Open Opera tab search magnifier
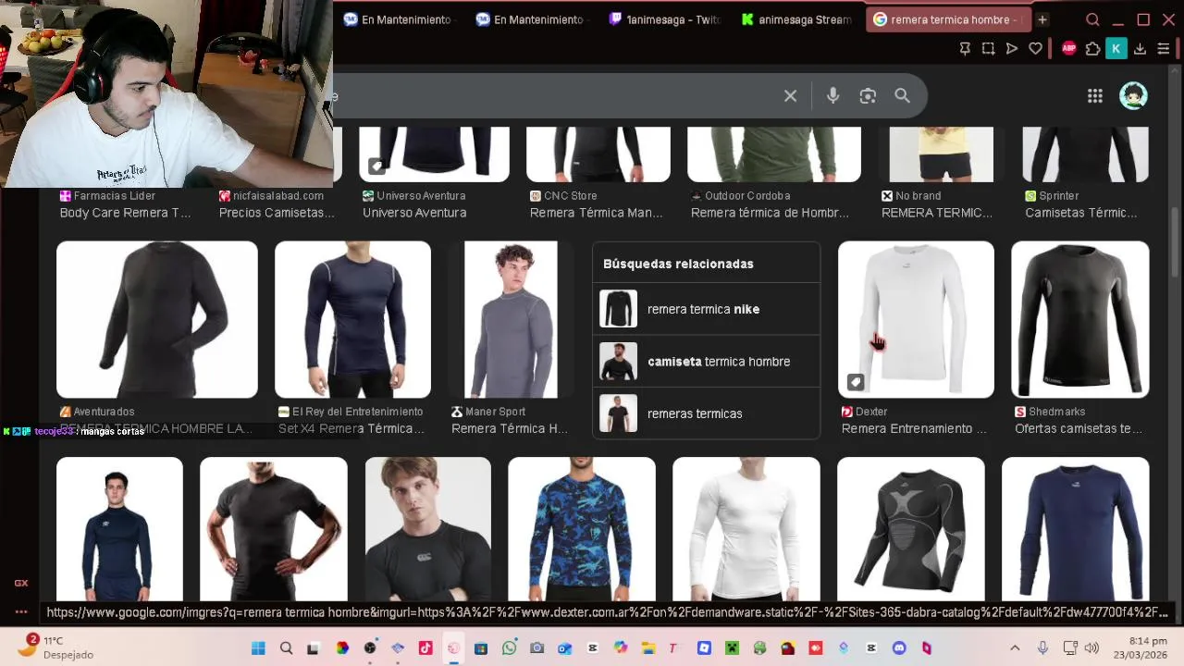This screenshot has height=666, width=1184. click(x=1092, y=19)
